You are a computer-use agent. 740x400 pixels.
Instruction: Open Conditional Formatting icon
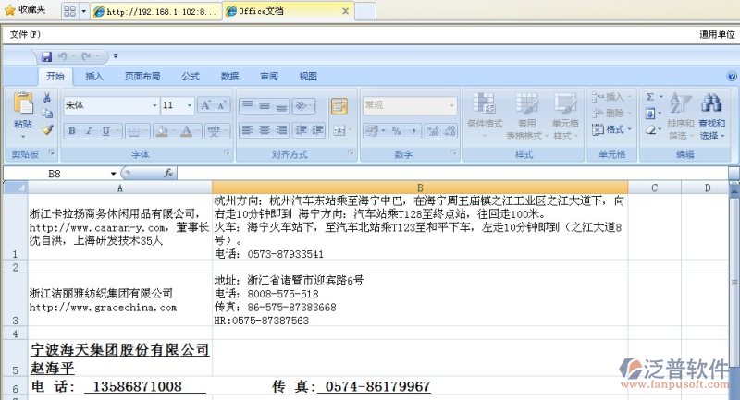click(x=484, y=103)
